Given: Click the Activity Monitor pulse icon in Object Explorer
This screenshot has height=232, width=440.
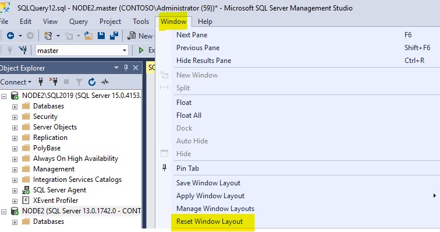Looking at the screenshot, I should [x=105, y=82].
